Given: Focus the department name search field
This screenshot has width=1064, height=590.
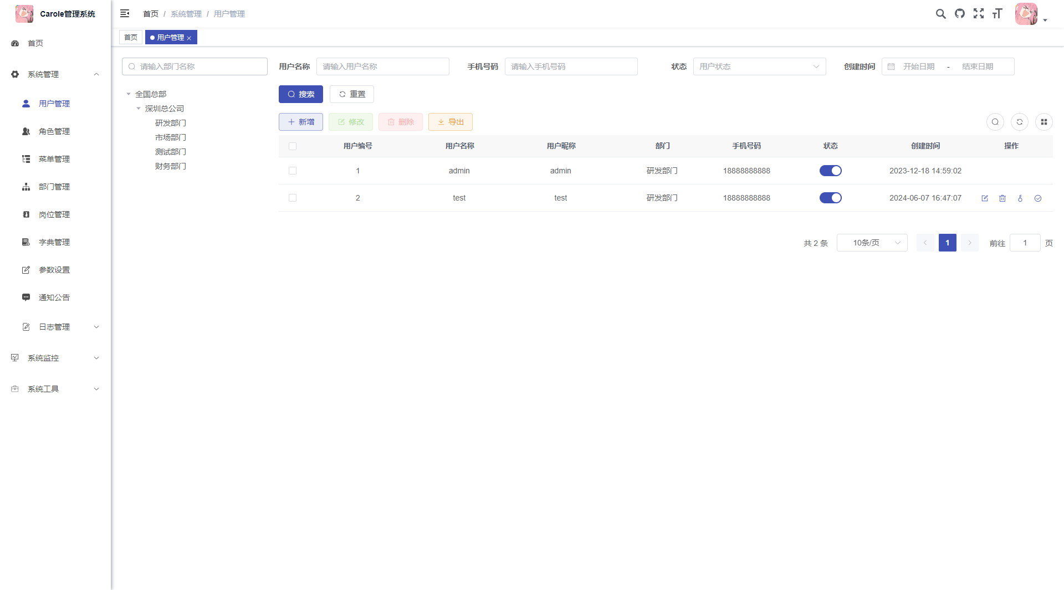Looking at the screenshot, I should pyautogui.click(x=195, y=66).
